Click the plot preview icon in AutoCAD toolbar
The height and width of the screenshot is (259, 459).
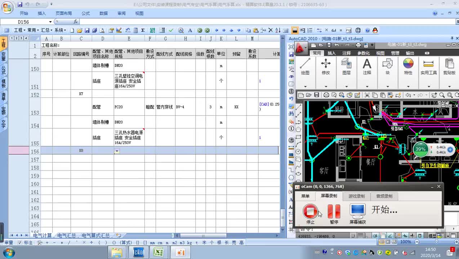pos(334,95)
